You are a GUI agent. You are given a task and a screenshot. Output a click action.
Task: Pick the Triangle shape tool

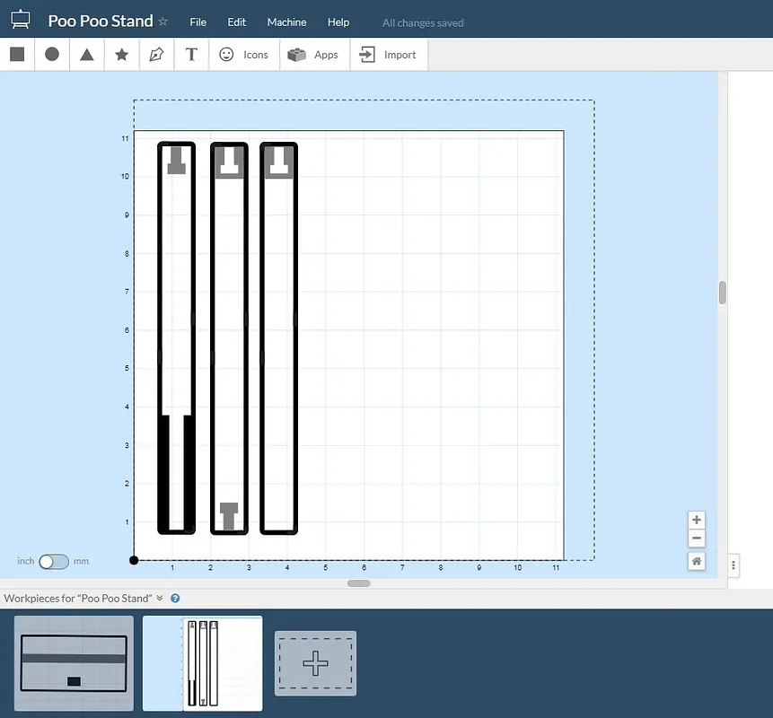(x=87, y=55)
